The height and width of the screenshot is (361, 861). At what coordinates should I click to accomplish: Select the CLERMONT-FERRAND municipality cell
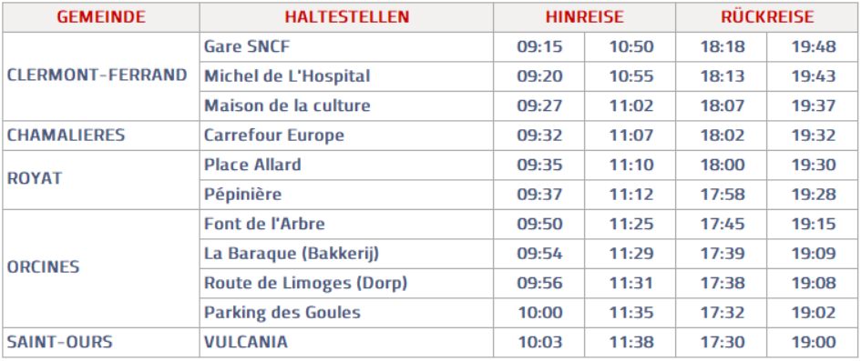click(101, 76)
